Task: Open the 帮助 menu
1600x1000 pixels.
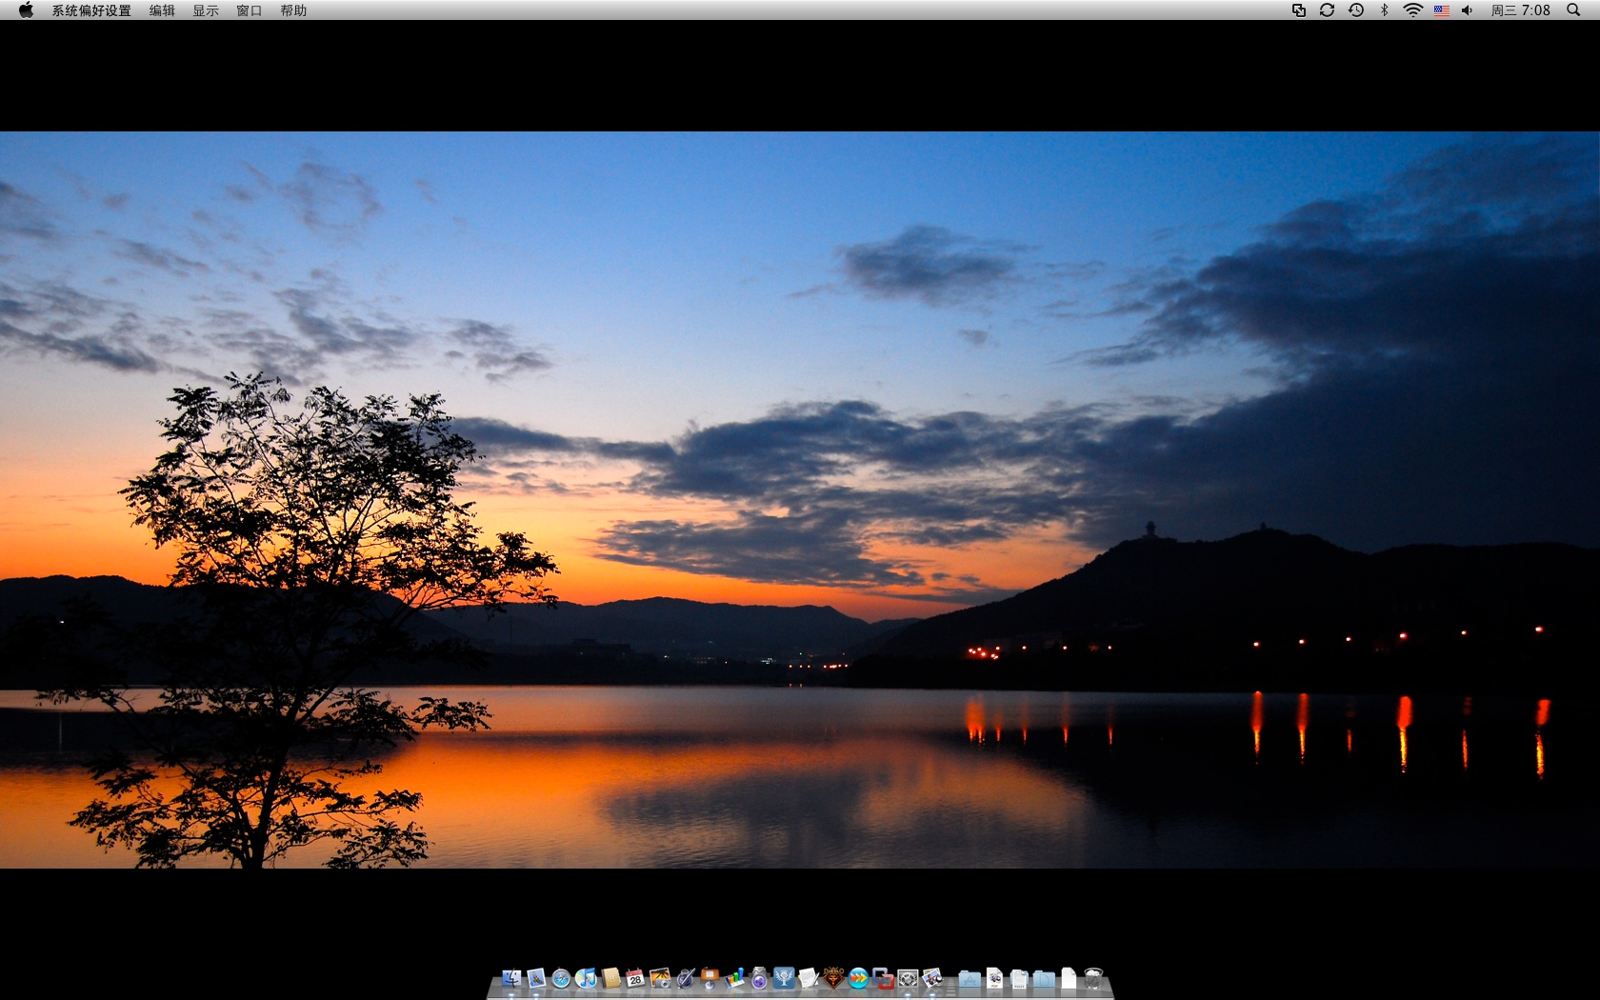Action: [293, 10]
